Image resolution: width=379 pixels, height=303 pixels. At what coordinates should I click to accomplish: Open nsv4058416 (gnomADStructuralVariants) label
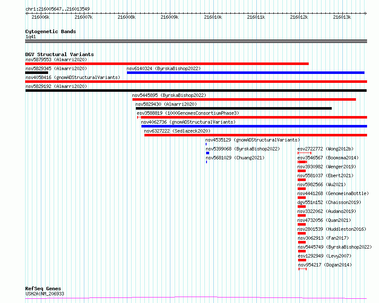[x=73, y=77]
